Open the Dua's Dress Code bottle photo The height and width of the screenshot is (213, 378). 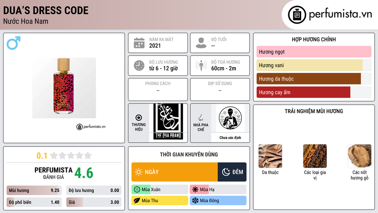pyautogui.click(x=64, y=88)
